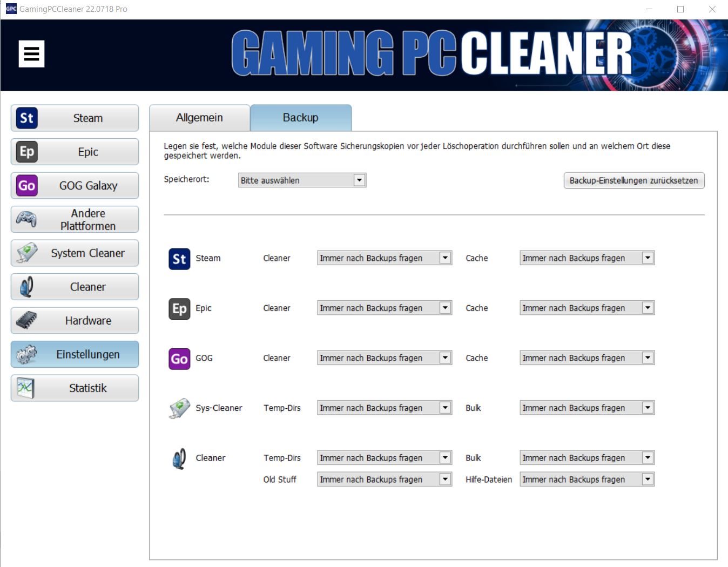The image size is (728, 567).
Task: Click the Cache label in the Steam row
Action: [477, 258]
